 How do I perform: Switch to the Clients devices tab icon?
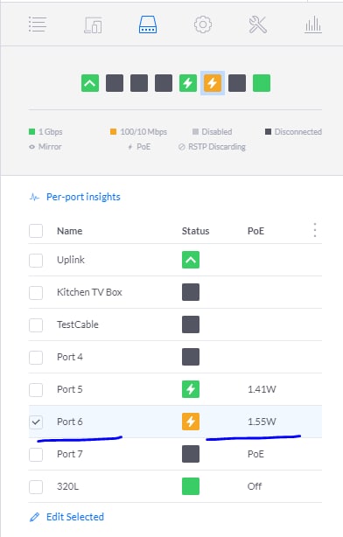pos(93,25)
